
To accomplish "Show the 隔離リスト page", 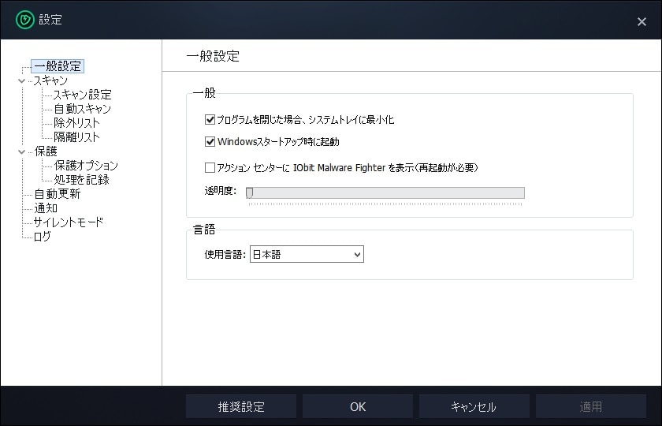I will click(76, 137).
